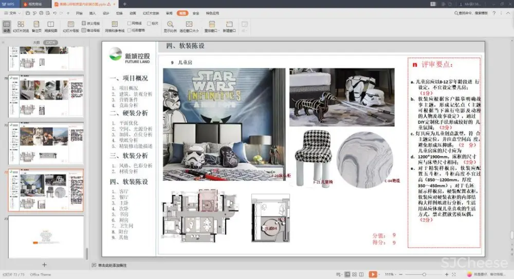
Task: Add a new slide with plus button
Action: tap(44, 265)
